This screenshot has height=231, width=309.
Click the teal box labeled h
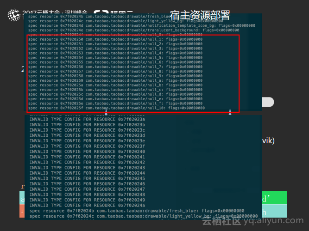click(x=274, y=211)
